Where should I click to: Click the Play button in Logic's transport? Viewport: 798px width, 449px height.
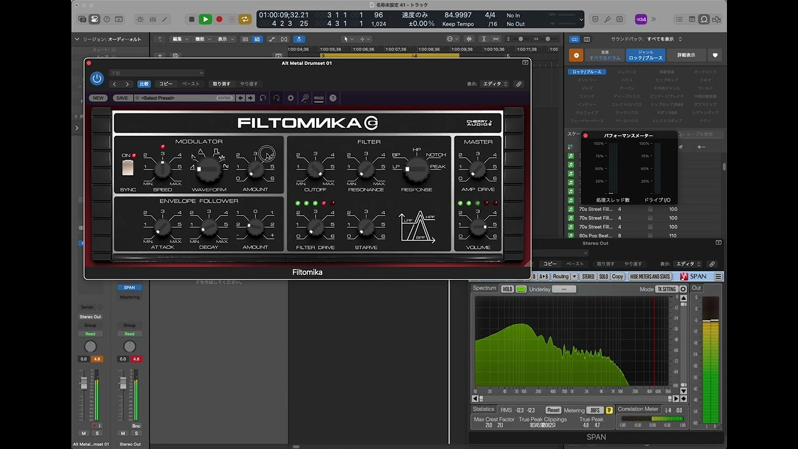point(205,19)
